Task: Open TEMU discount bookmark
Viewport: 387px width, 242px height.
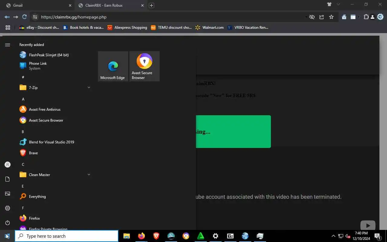Action: click(171, 28)
